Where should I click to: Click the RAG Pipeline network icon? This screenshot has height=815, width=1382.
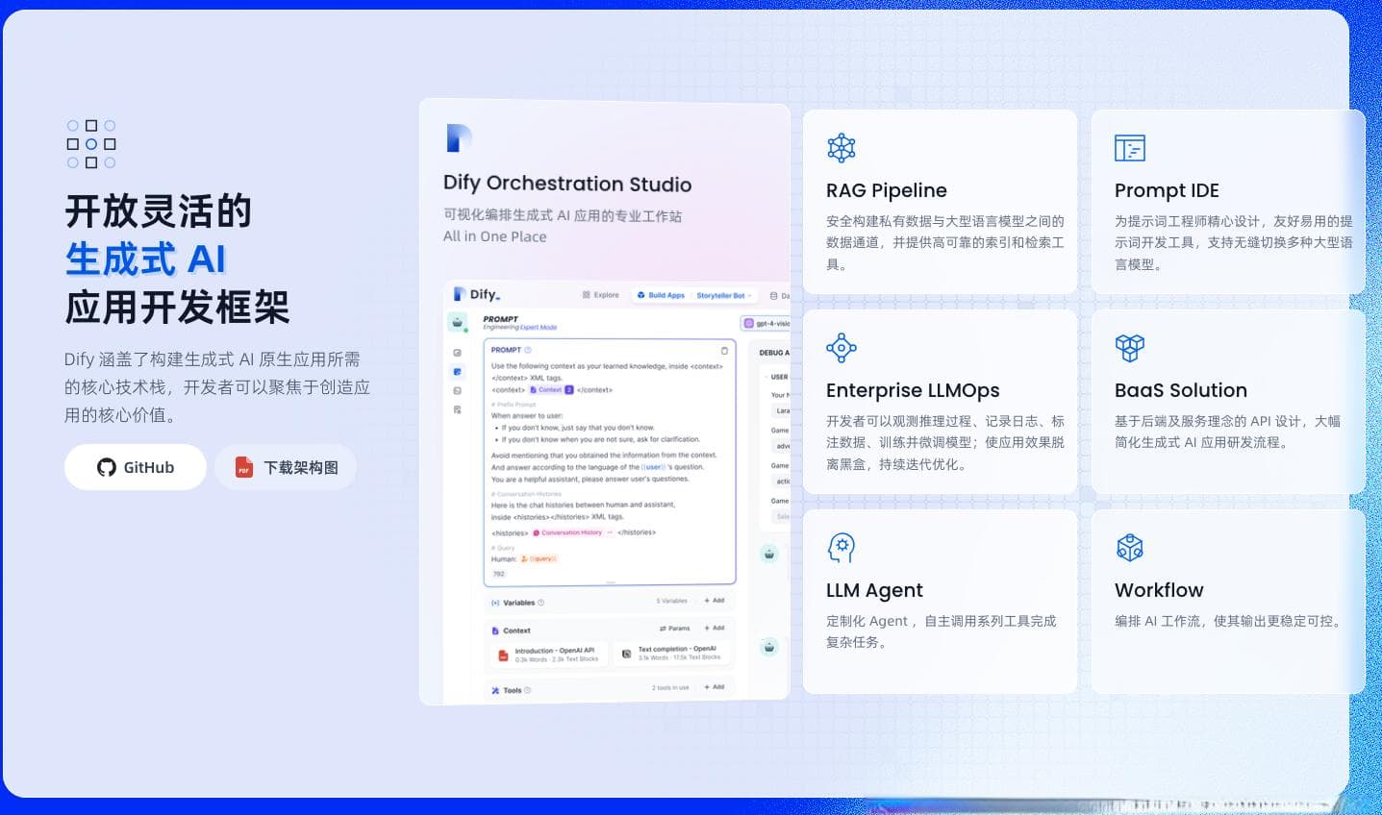click(x=842, y=148)
